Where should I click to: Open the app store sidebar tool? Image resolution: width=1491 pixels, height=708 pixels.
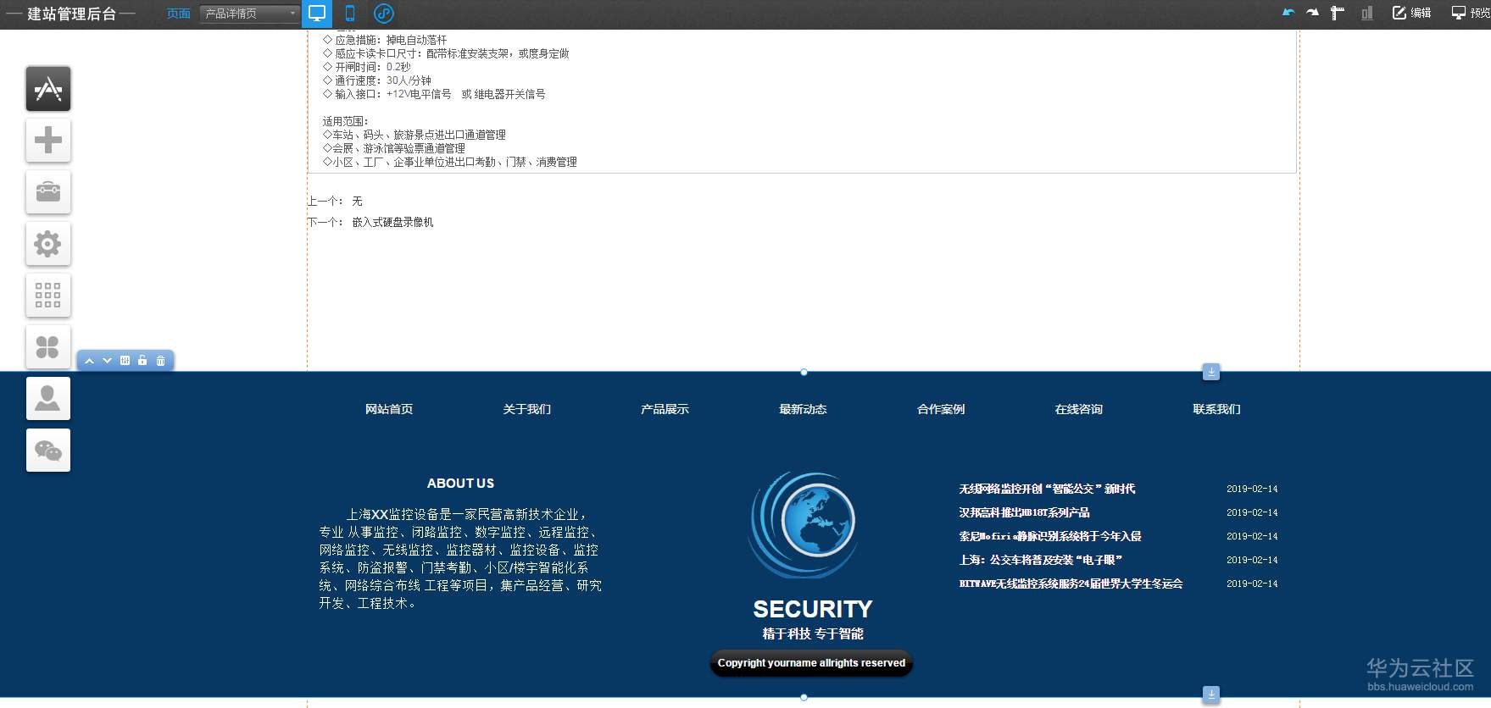click(48, 89)
